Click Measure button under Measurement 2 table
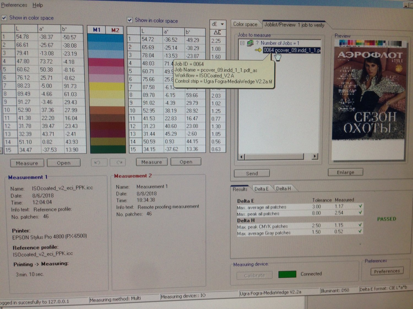The height and width of the screenshot is (309, 413). pos(152,162)
